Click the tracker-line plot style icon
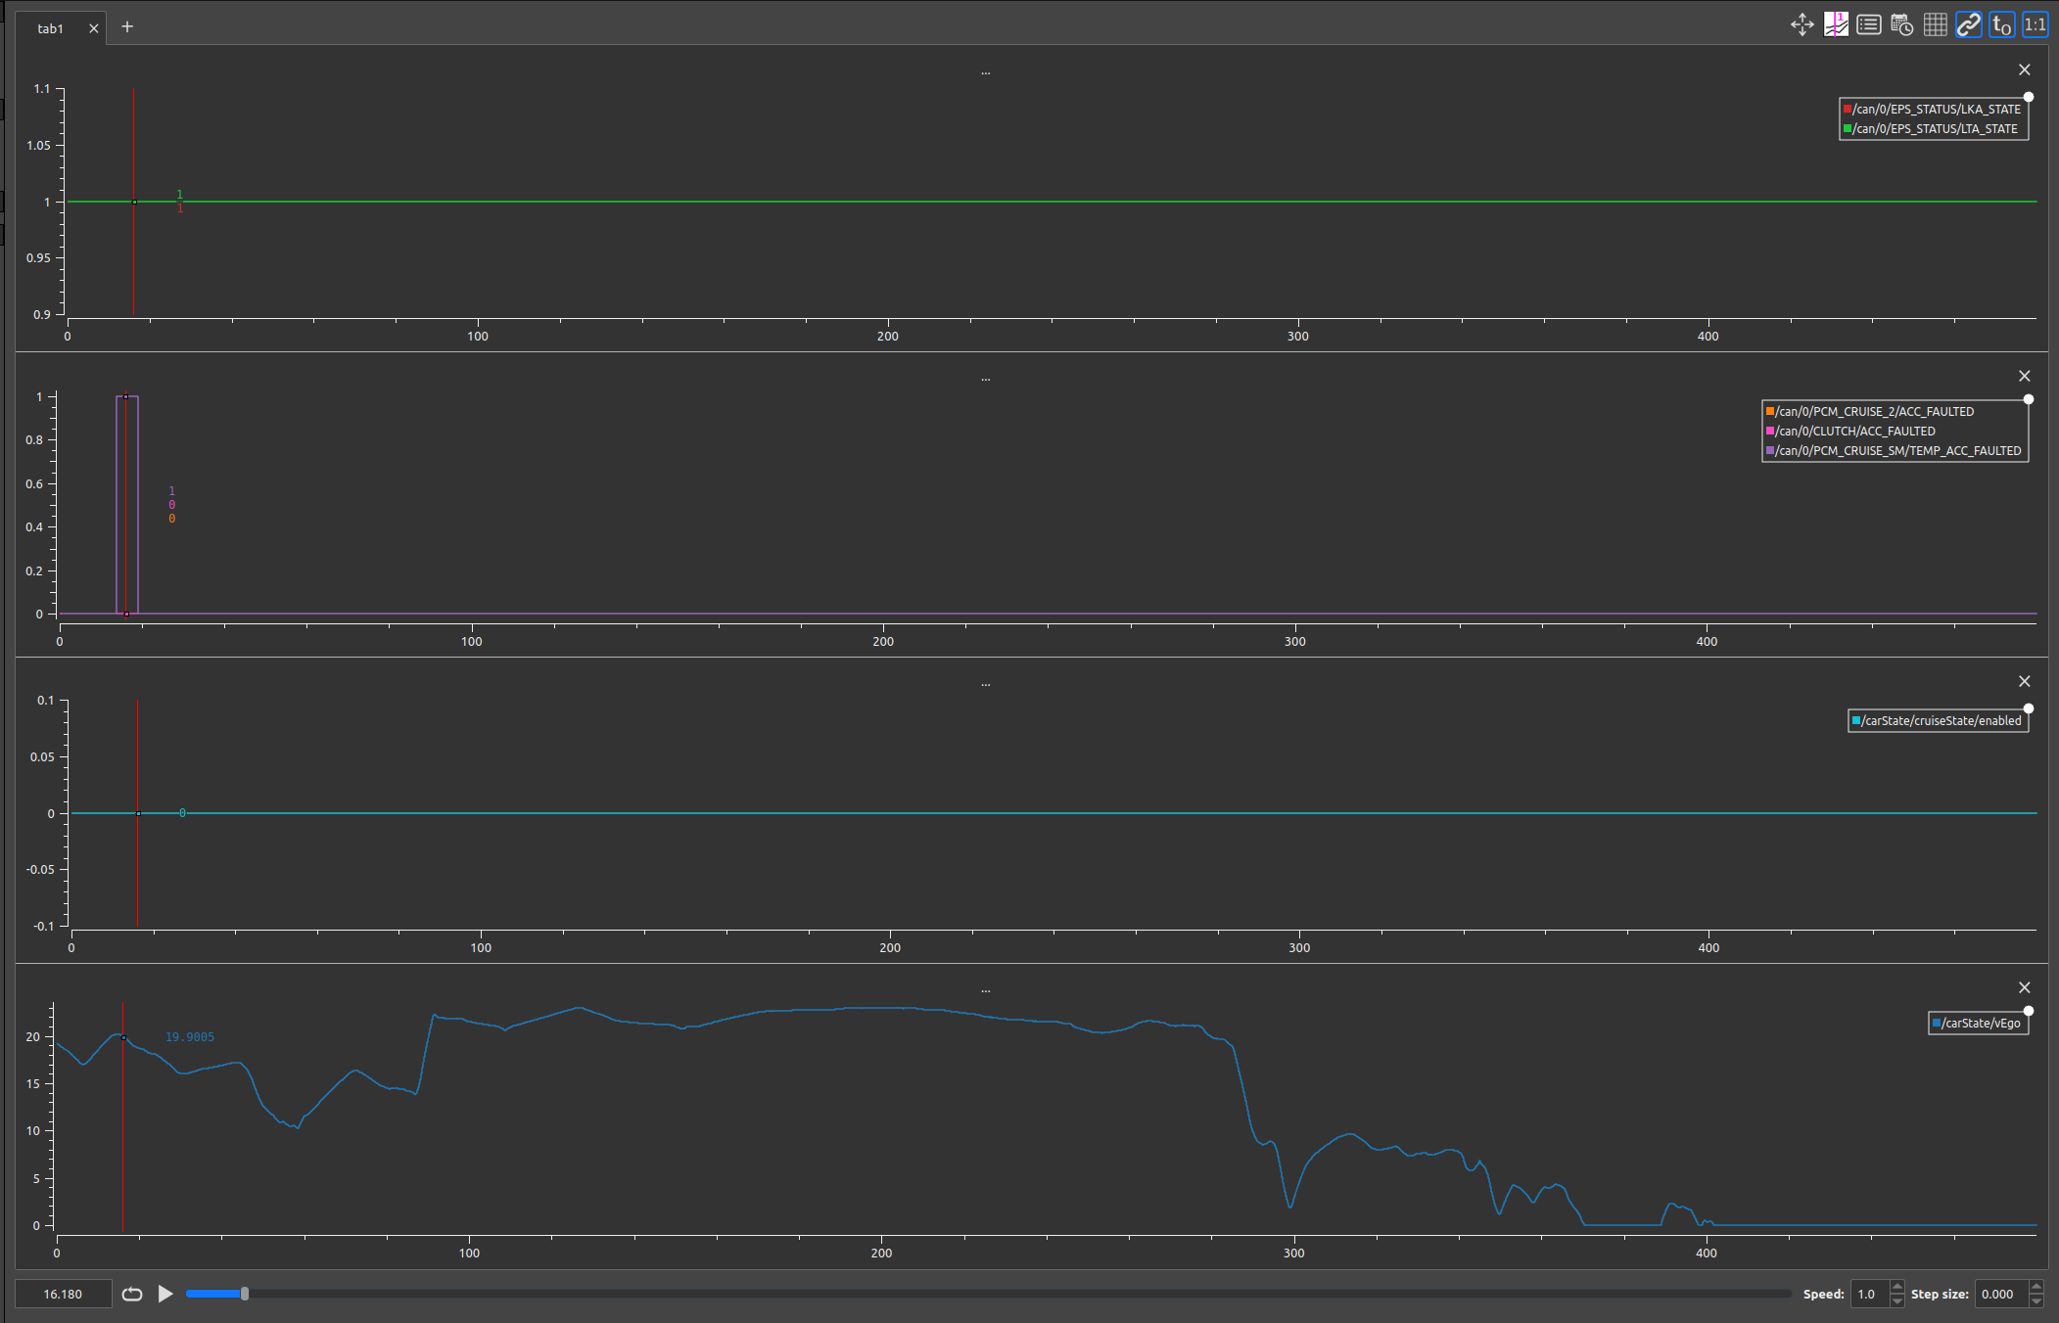This screenshot has height=1323, width=2059. [1836, 24]
